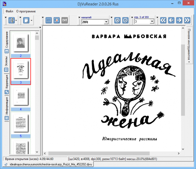This screenshot has width=196, height=169.
Task: Click the horizontal scroll left arrow
Action: 45,153
